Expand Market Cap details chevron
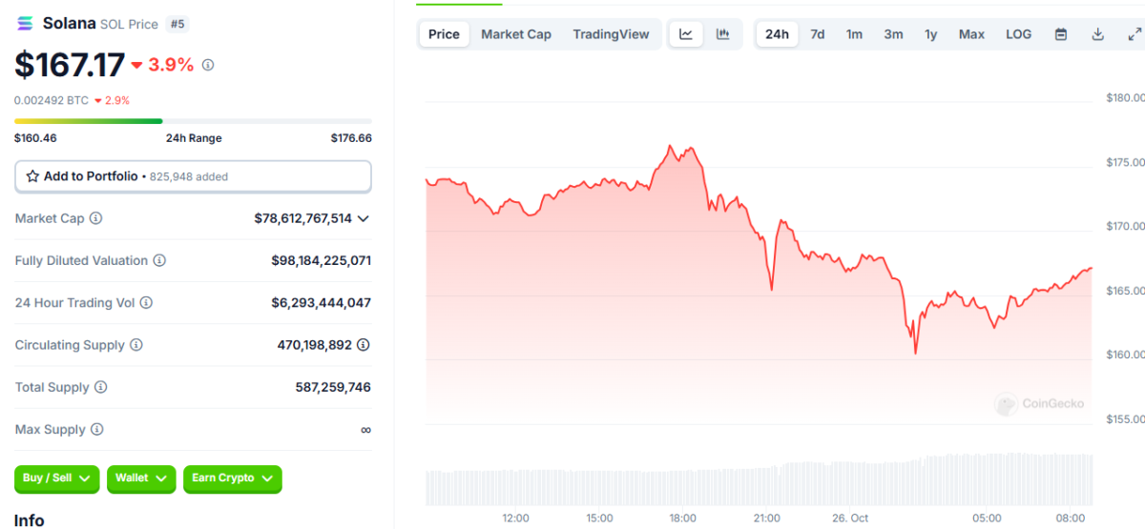 pyautogui.click(x=363, y=218)
